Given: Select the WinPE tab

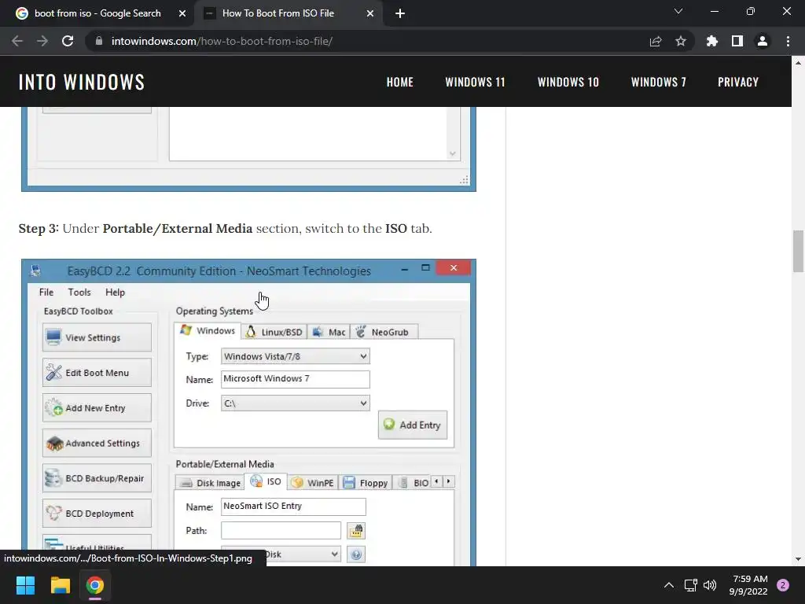Looking at the screenshot, I should 313,483.
